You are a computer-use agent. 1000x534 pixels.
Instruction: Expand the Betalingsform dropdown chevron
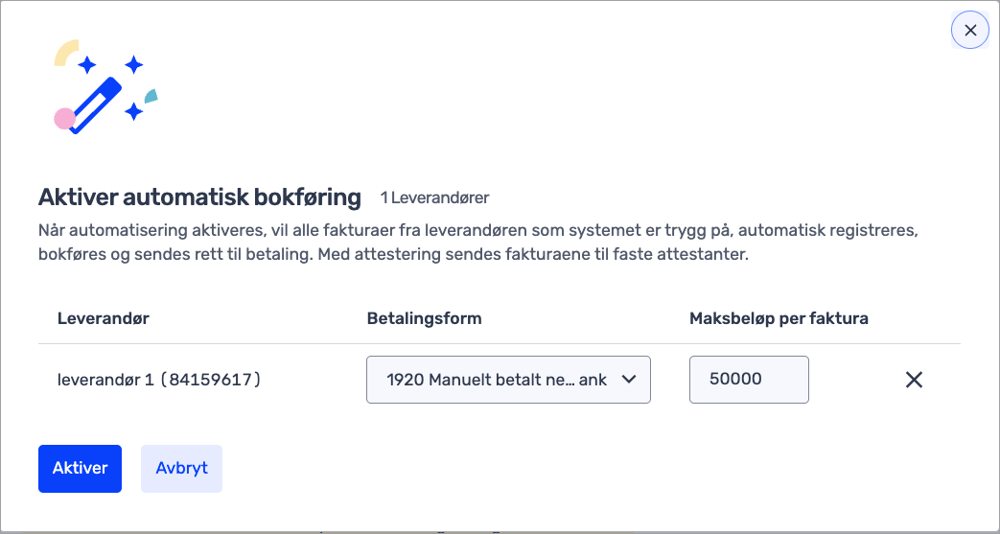pos(629,380)
